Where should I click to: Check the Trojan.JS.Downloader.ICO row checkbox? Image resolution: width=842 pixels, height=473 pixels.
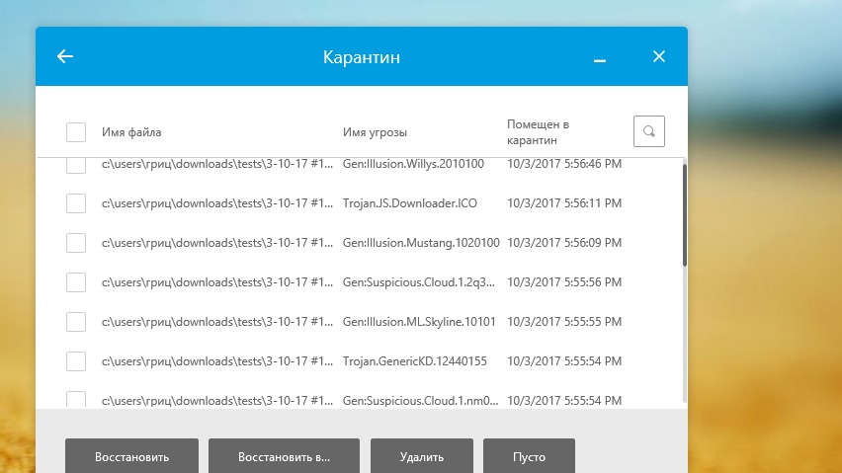pyautogui.click(x=76, y=203)
